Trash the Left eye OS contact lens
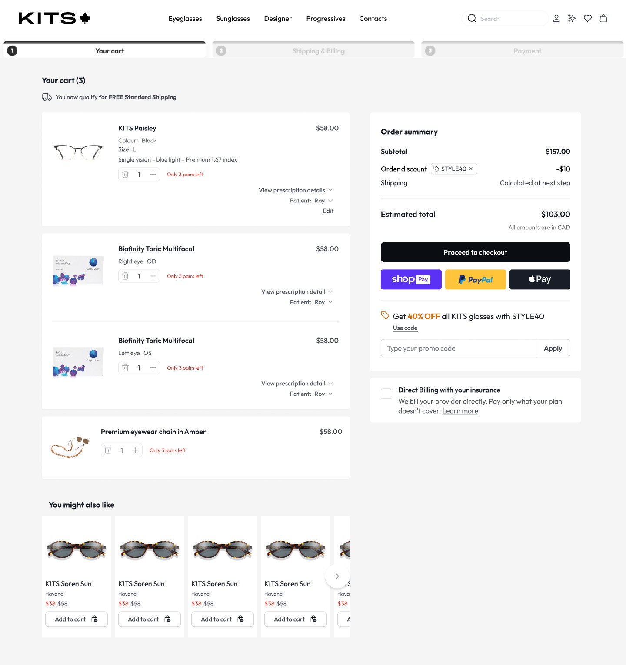626x665 pixels. coord(125,367)
